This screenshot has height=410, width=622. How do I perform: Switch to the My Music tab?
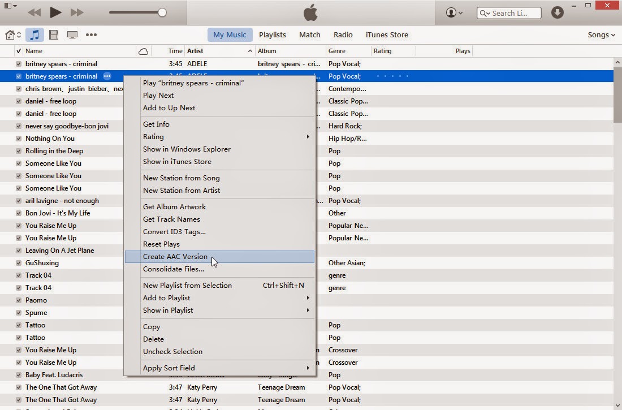[x=230, y=35]
